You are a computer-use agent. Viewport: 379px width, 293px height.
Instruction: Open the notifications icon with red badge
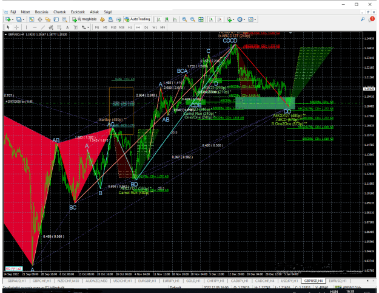(x=371, y=19)
